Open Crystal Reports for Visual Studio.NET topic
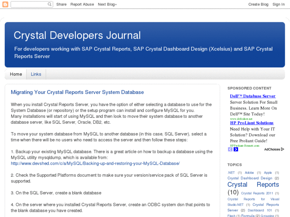Image resolution: width=290 pixels, height=217 pixels. coord(253,202)
